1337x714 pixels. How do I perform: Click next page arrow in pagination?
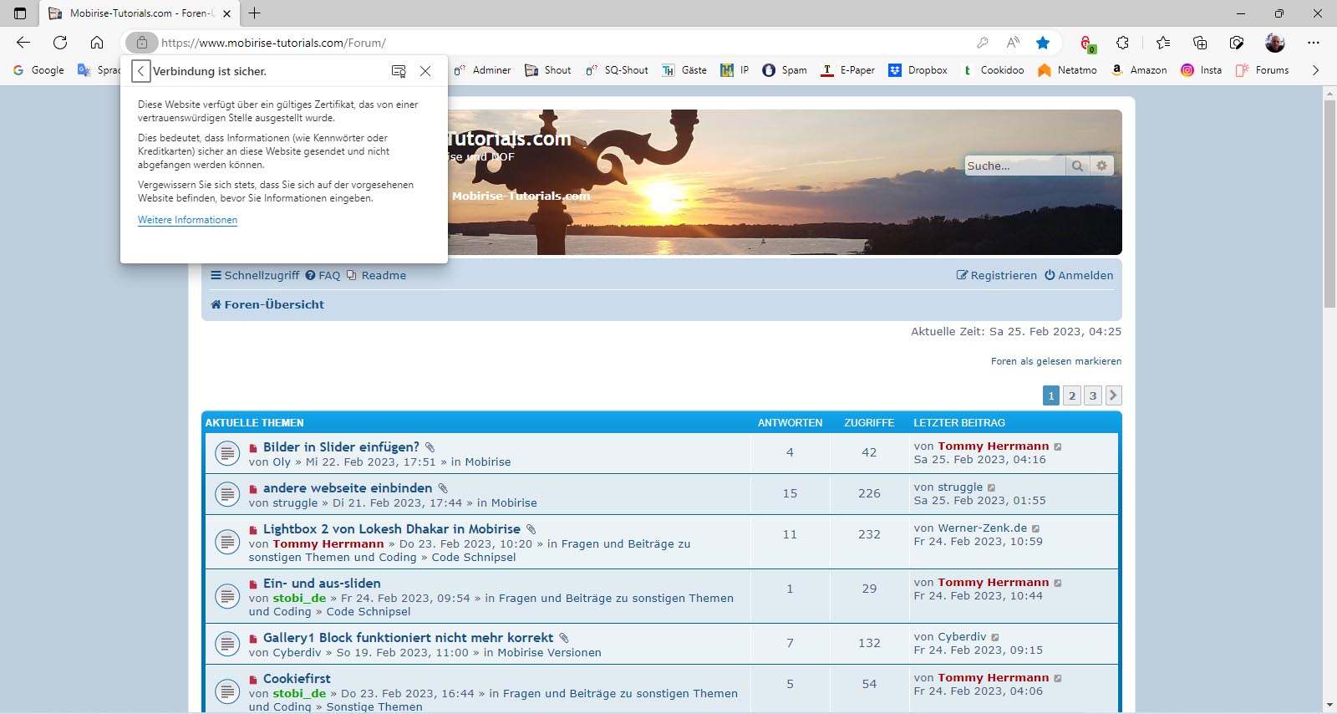tap(1113, 395)
